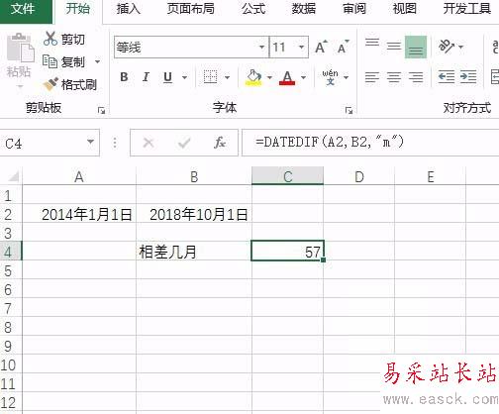Select column D header
This screenshot has width=499, height=414.
pyautogui.click(x=359, y=176)
